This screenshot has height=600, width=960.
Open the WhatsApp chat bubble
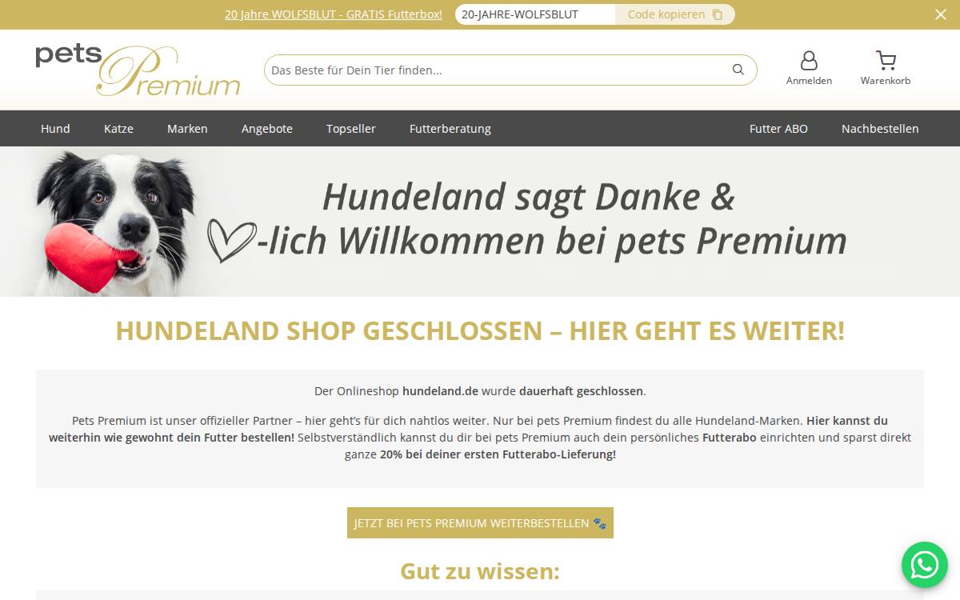click(x=925, y=565)
